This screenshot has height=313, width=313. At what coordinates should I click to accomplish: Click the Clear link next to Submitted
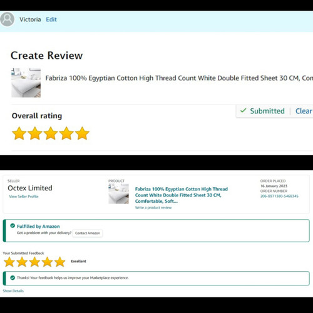coord(304,111)
